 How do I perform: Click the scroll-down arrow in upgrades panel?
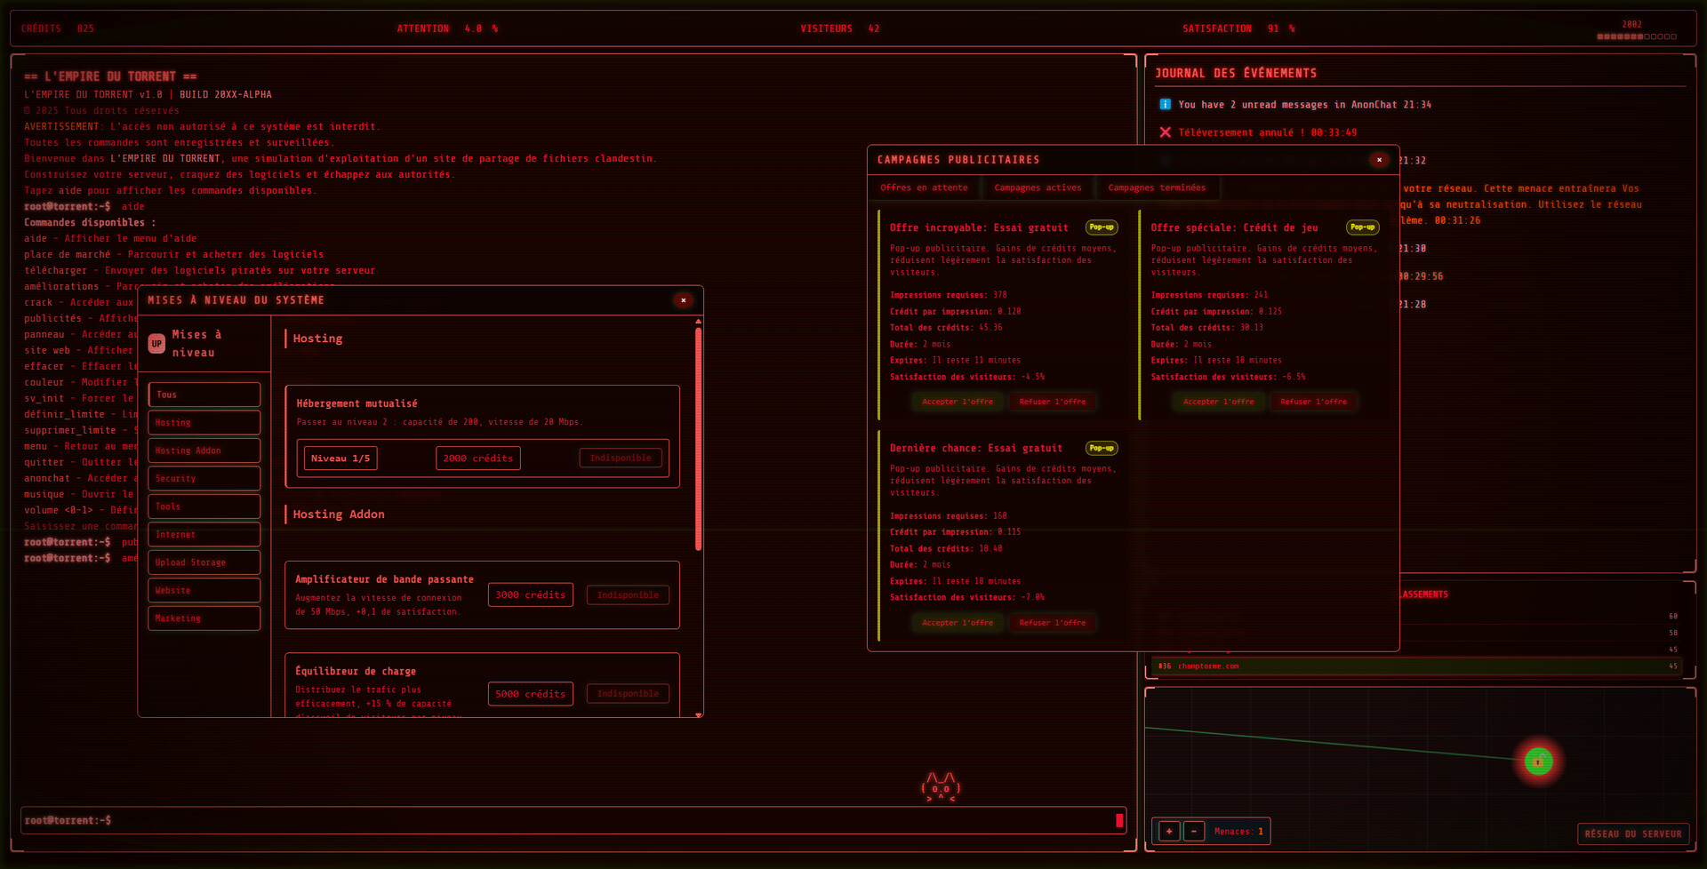(698, 714)
